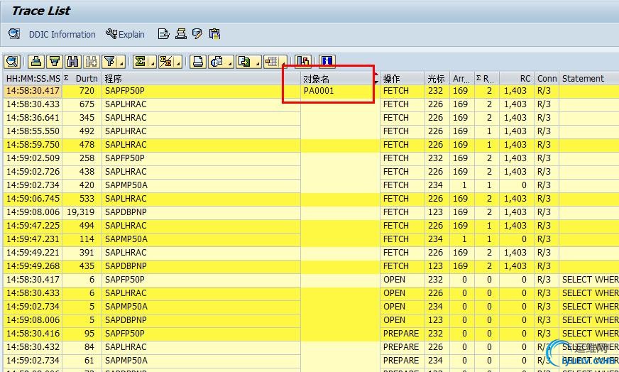Viewport: 619px width, 372px height.
Task: Click the database-with-pencil icon in top toolbar
Action: click(x=197, y=34)
